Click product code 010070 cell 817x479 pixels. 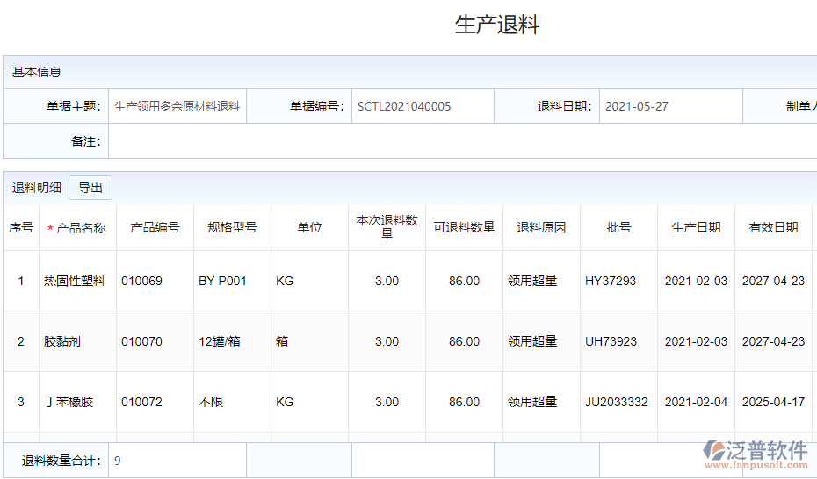point(142,342)
